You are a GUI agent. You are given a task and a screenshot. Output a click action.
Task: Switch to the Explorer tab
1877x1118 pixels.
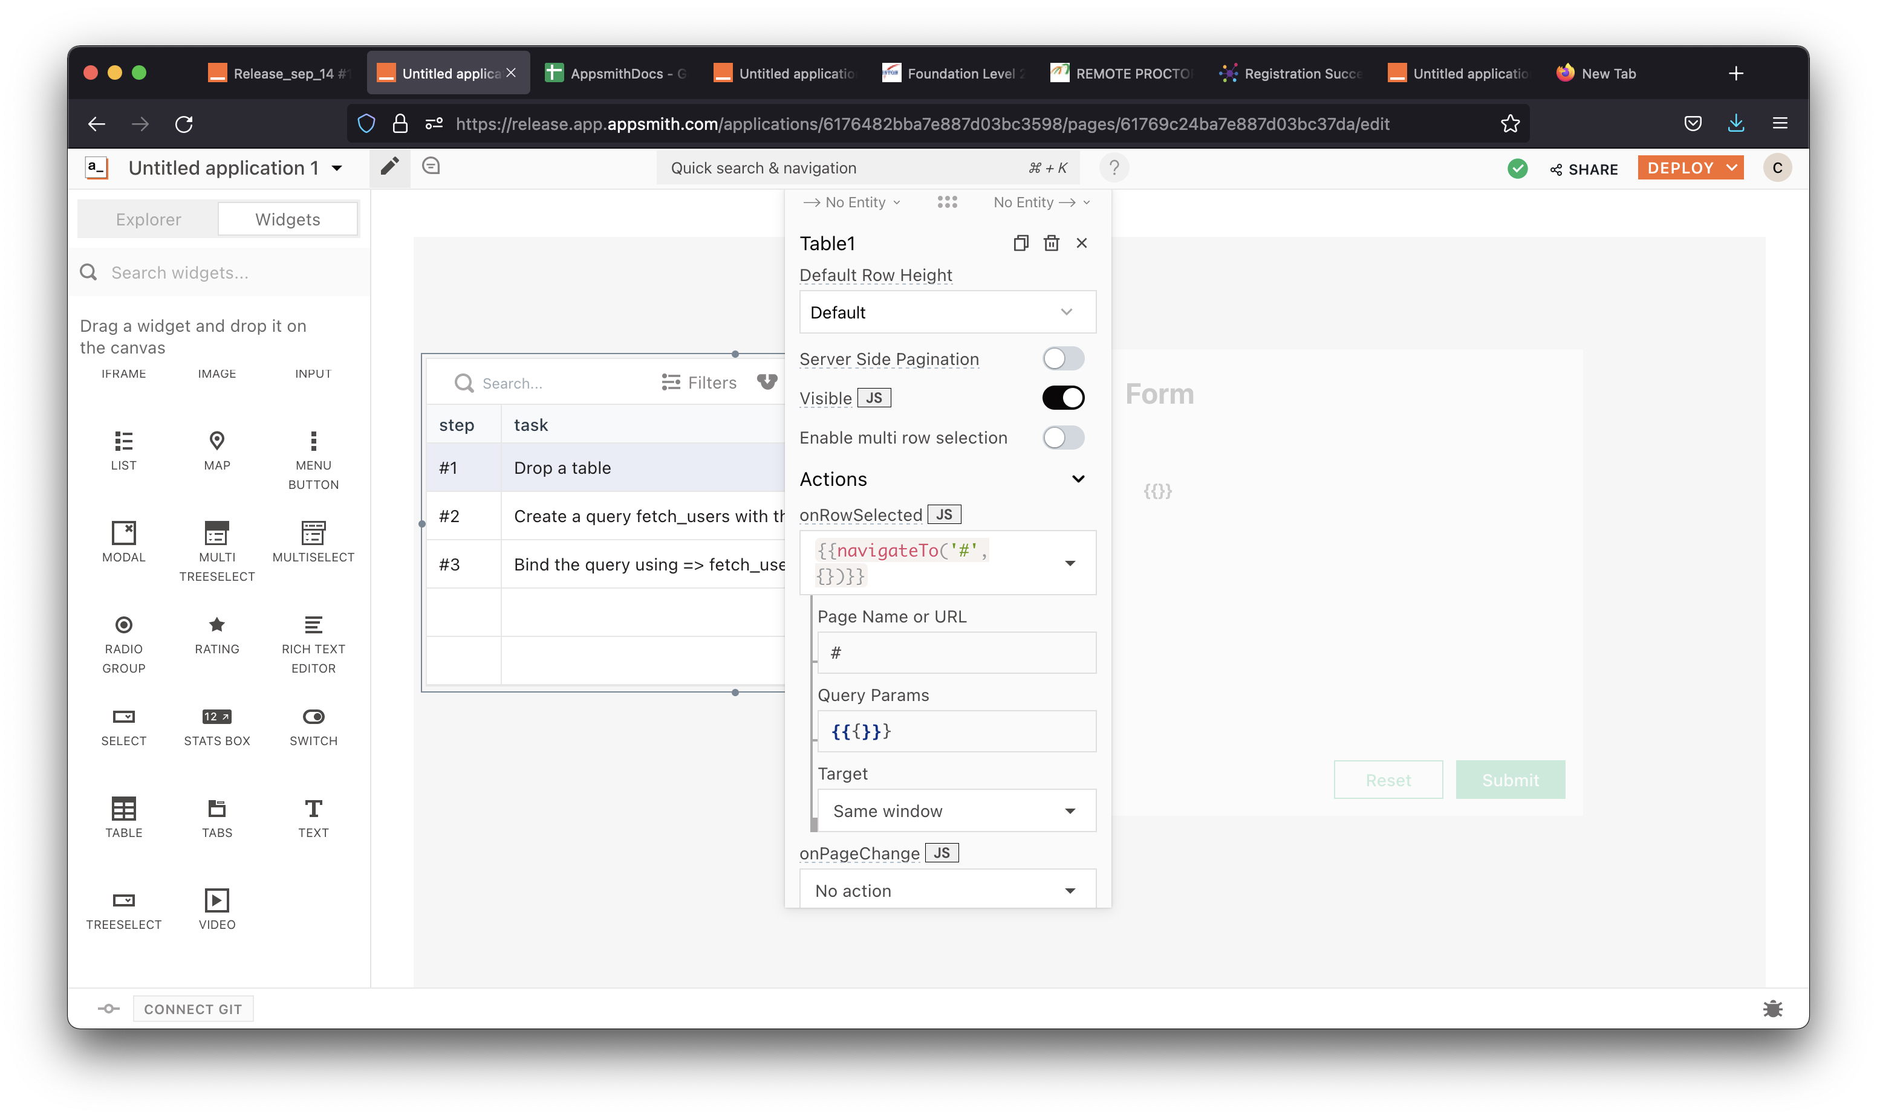[x=149, y=219]
